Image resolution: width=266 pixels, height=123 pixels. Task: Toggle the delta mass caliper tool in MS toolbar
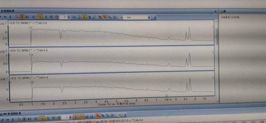(82, 117)
